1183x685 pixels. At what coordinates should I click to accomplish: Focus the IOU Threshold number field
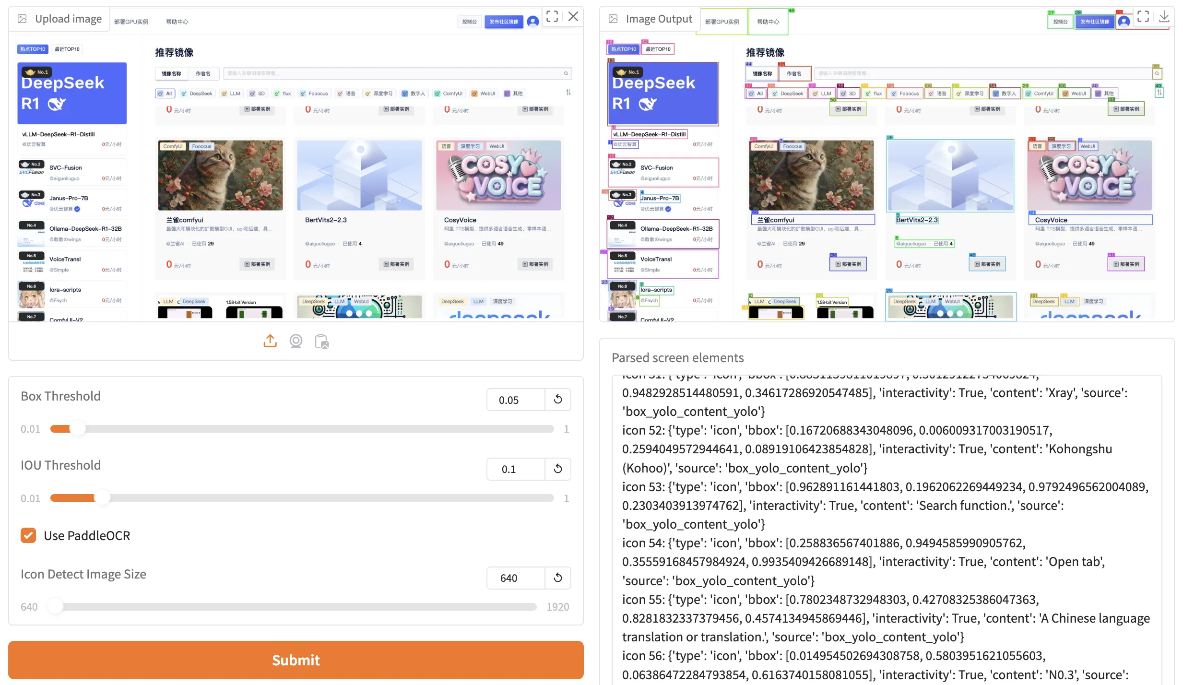pos(516,469)
